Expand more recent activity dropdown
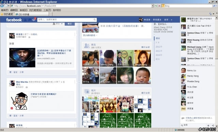This screenshot has width=218, height=132. click(90, 35)
